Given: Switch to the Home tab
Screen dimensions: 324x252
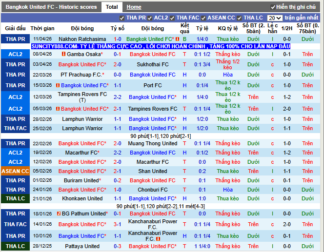Looking at the screenshot, I should click(134, 7).
